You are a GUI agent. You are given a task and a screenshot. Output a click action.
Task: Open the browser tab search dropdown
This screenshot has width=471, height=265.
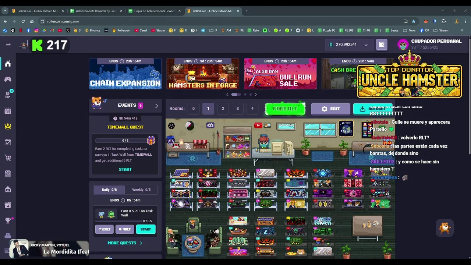point(5,11)
